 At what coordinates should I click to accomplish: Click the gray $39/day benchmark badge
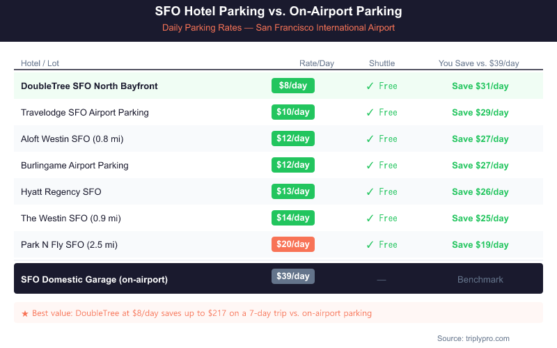(292, 276)
